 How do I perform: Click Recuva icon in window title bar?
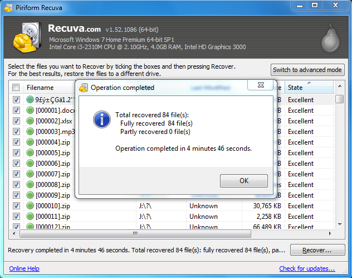click(x=8, y=8)
